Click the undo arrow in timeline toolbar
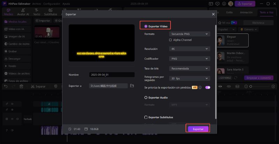This screenshot has height=144, width=279. [6, 86]
